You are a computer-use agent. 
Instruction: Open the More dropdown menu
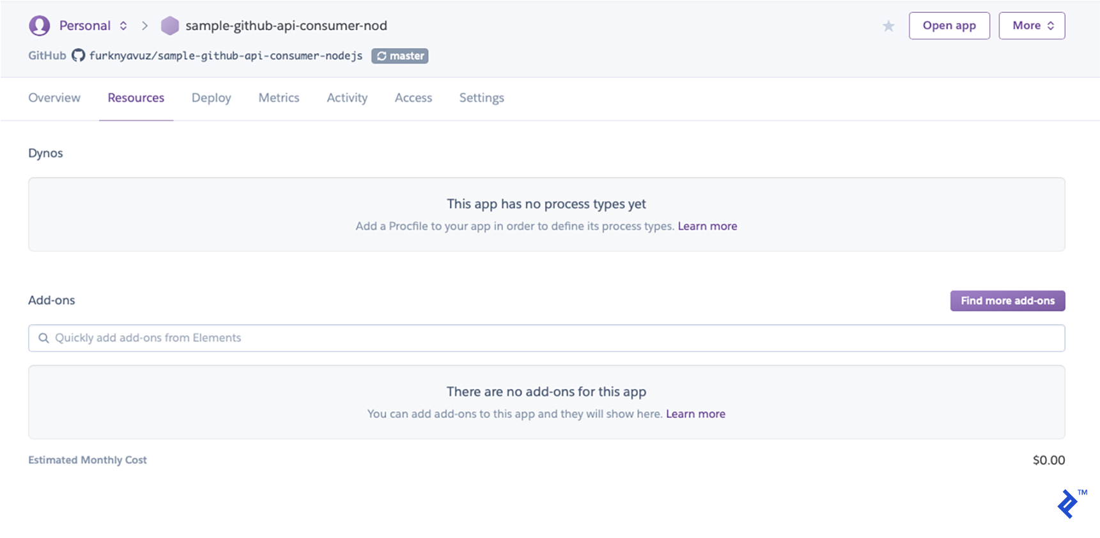1032,26
